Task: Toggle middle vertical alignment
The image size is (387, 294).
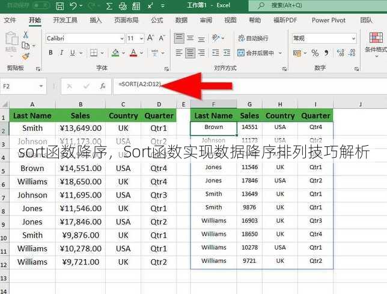Action: [x=190, y=38]
